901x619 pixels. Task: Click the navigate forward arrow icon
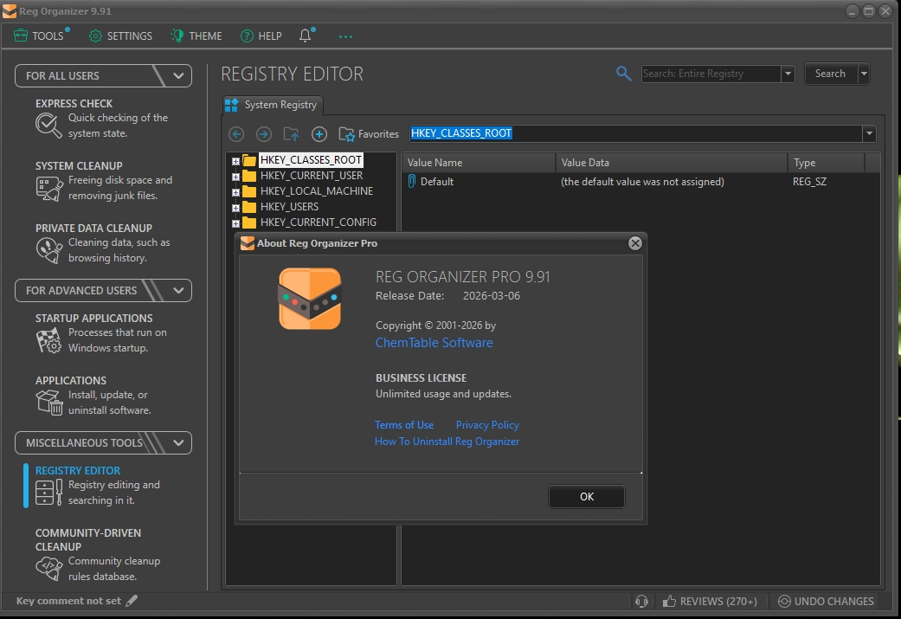264,134
